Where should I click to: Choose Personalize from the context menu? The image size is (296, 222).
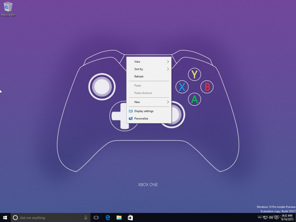click(149, 118)
